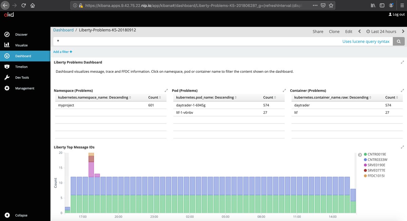
Task: Bookmark this page with star icon
Action: tap(331, 5)
